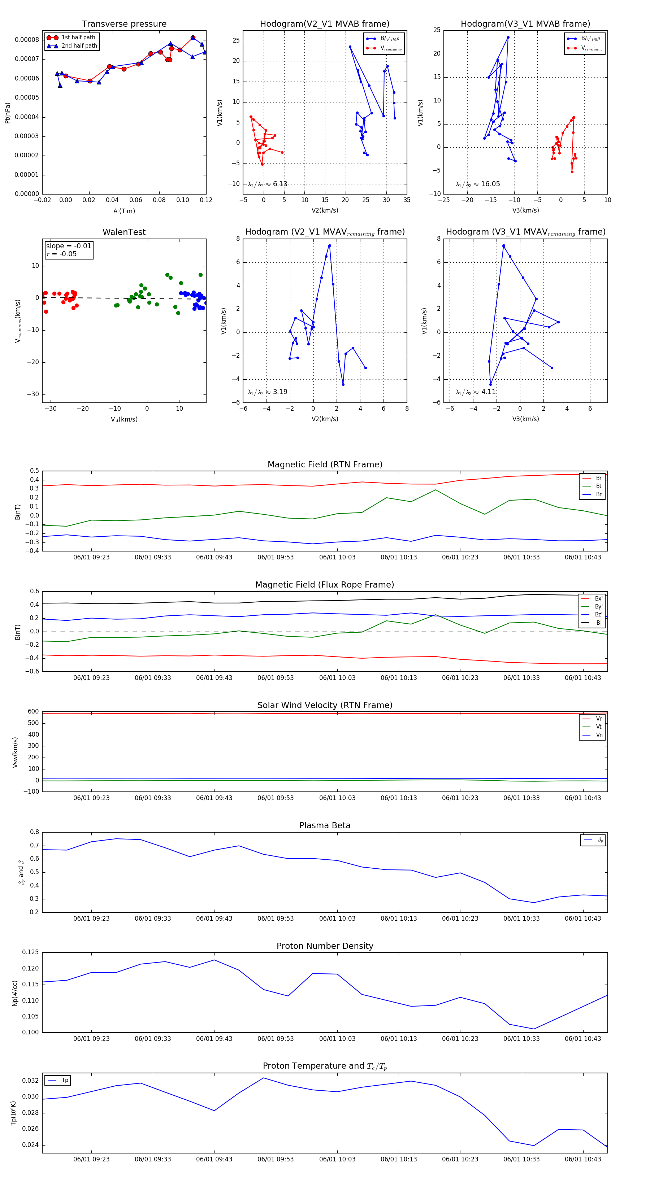
Task: Click 'Magnetic Field (Flux Rope Frame)' title
Action: tap(325, 585)
